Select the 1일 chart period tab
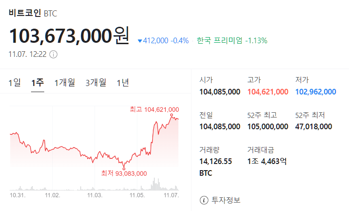 (15, 83)
